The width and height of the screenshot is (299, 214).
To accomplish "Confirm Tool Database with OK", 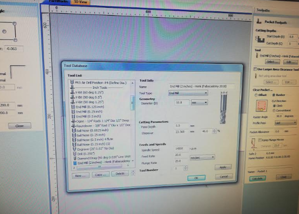I will pyautogui.click(x=196, y=178).
